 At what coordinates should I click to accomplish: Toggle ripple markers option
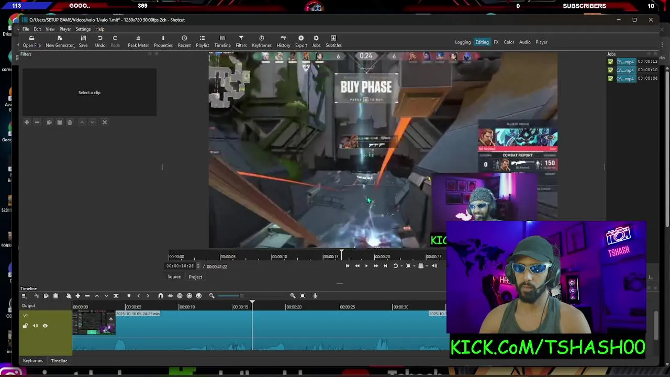tap(198, 296)
